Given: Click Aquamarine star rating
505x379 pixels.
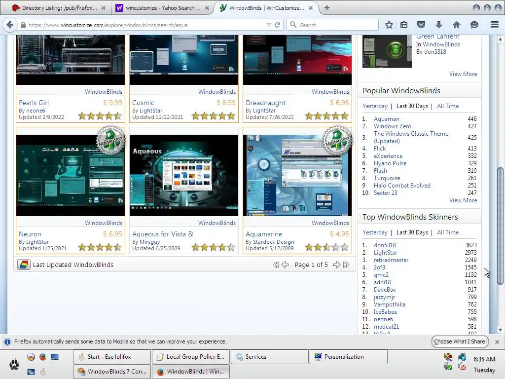Looking at the screenshot, I should coord(327,248).
